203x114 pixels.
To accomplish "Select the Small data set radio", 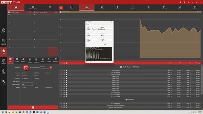I will tap(23, 73).
